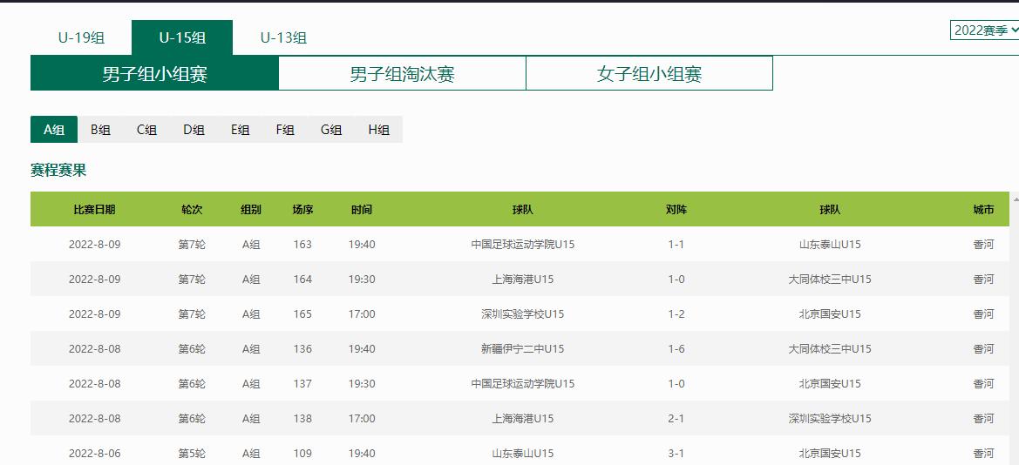Click 中国足球运动学院U15 in match 137 row
This screenshot has height=465, width=1019.
(523, 383)
